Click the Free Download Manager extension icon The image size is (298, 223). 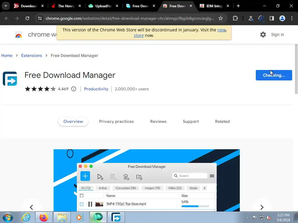(x=10, y=79)
